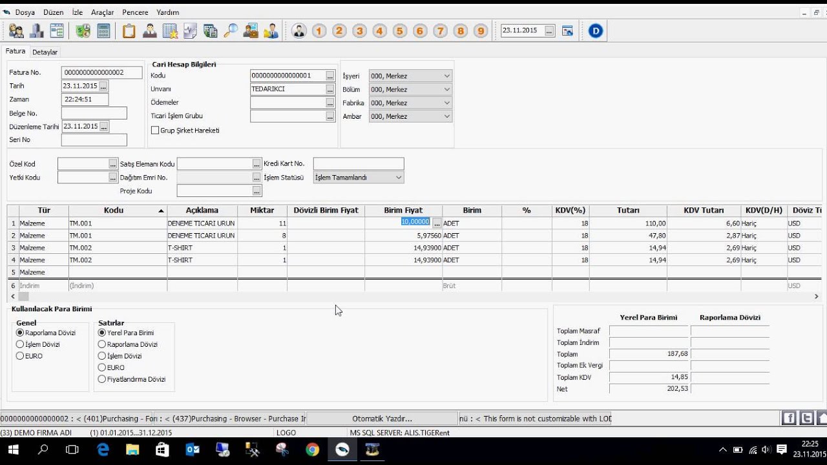Viewport: 827px width, 465px height.
Task: Open File Explorer from the taskbar
Action: pos(132,449)
